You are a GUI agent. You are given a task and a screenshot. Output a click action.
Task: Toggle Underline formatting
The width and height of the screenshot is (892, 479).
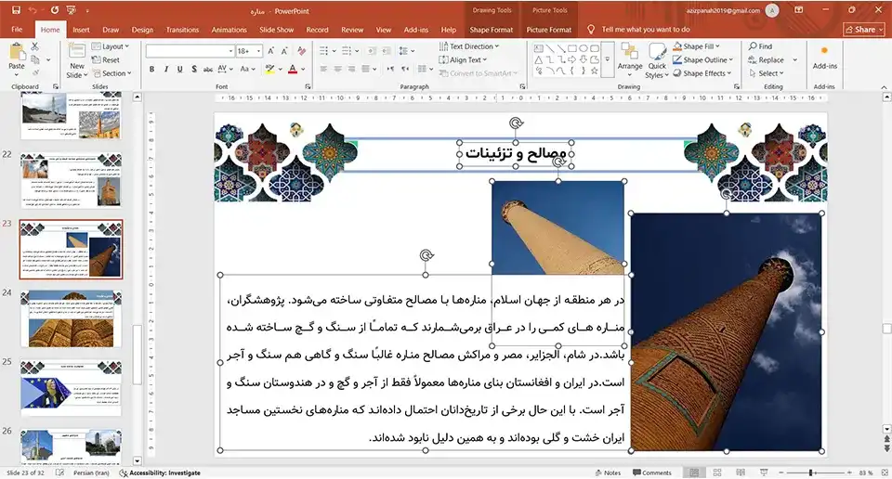pos(179,69)
